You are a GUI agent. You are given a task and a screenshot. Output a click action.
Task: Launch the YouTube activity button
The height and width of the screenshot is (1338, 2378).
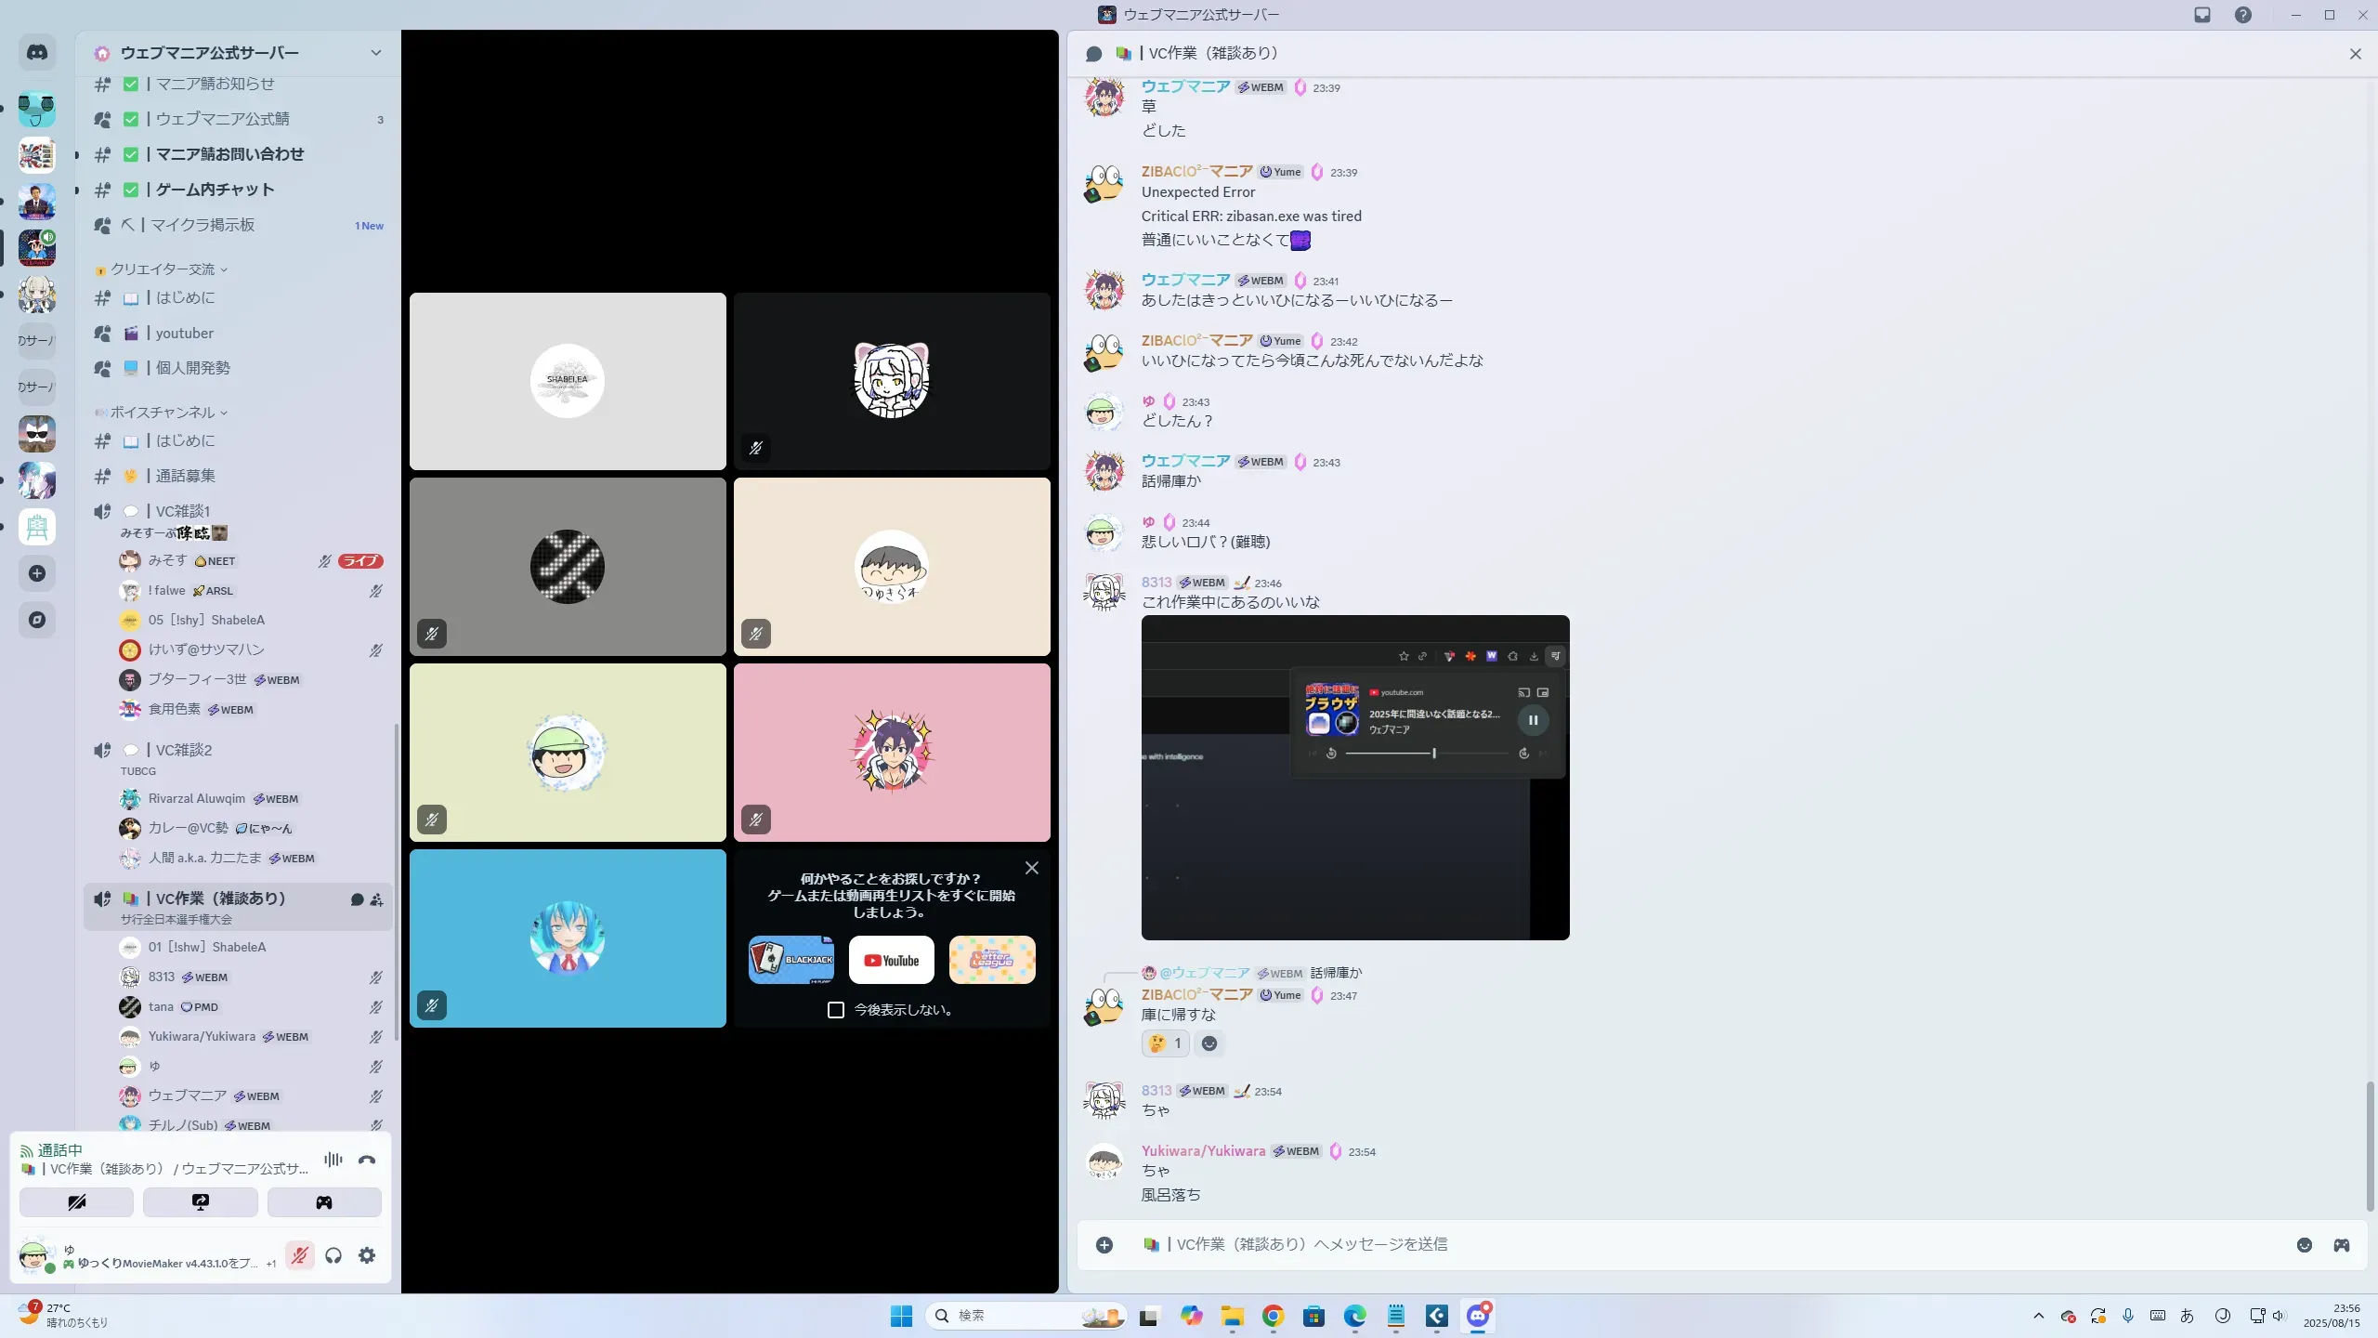click(891, 960)
